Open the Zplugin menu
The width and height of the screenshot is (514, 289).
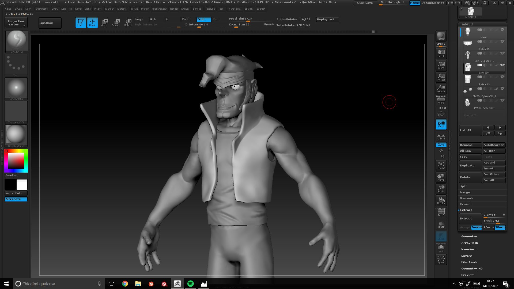tap(248, 9)
